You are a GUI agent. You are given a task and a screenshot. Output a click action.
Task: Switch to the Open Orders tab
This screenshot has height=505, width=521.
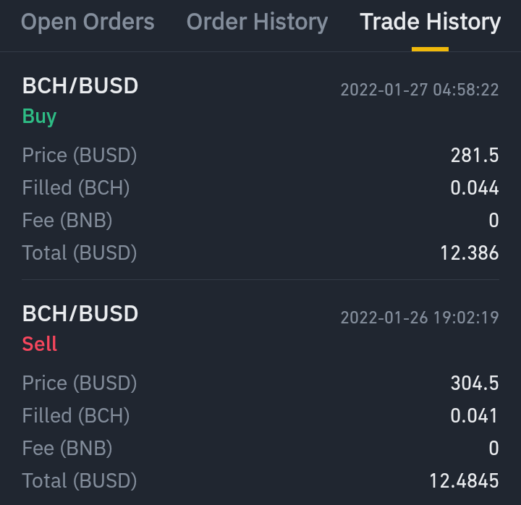pyautogui.click(x=88, y=22)
